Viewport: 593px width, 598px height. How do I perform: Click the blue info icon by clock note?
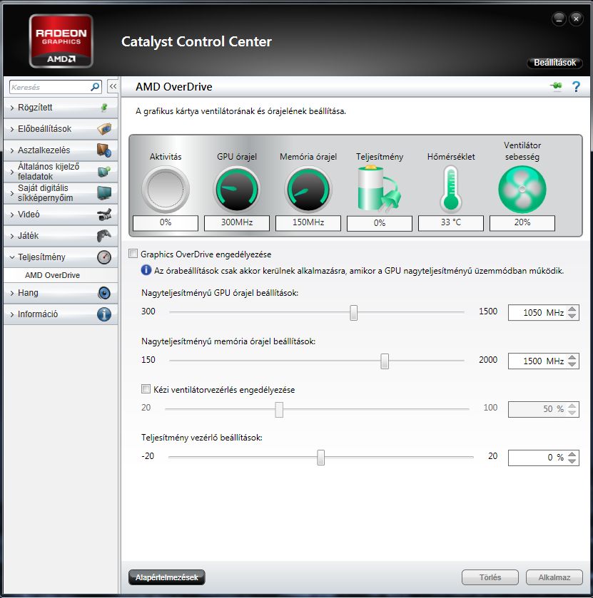coord(146,270)
